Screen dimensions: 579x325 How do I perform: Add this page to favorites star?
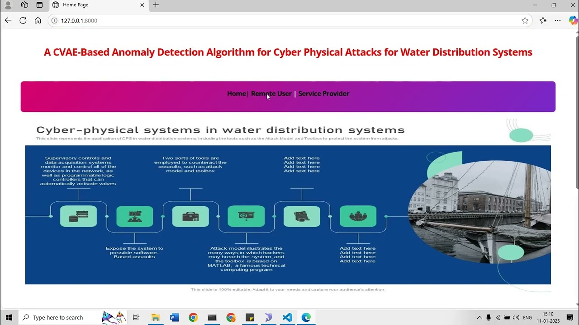[x=525, y=21]
